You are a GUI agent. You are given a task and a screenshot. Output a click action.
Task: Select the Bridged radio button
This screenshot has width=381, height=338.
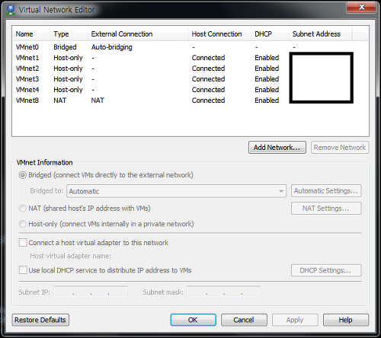click(x=23, y=175)
